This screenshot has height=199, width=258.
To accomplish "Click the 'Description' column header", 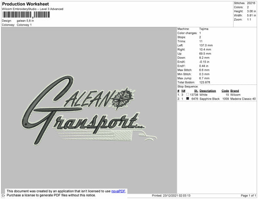I will 208,91.
